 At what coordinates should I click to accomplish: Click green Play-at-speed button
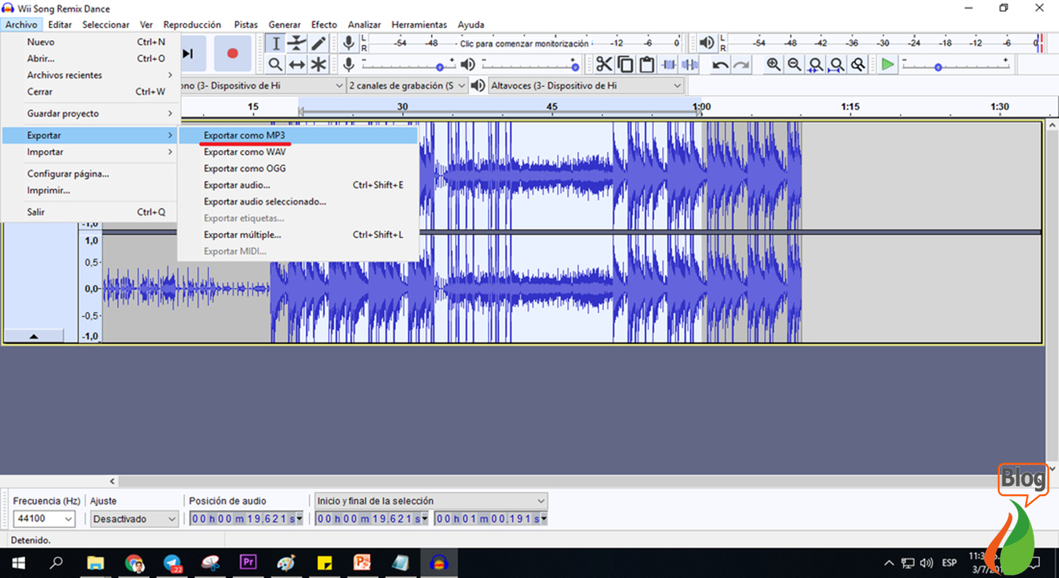pos(888,64)
